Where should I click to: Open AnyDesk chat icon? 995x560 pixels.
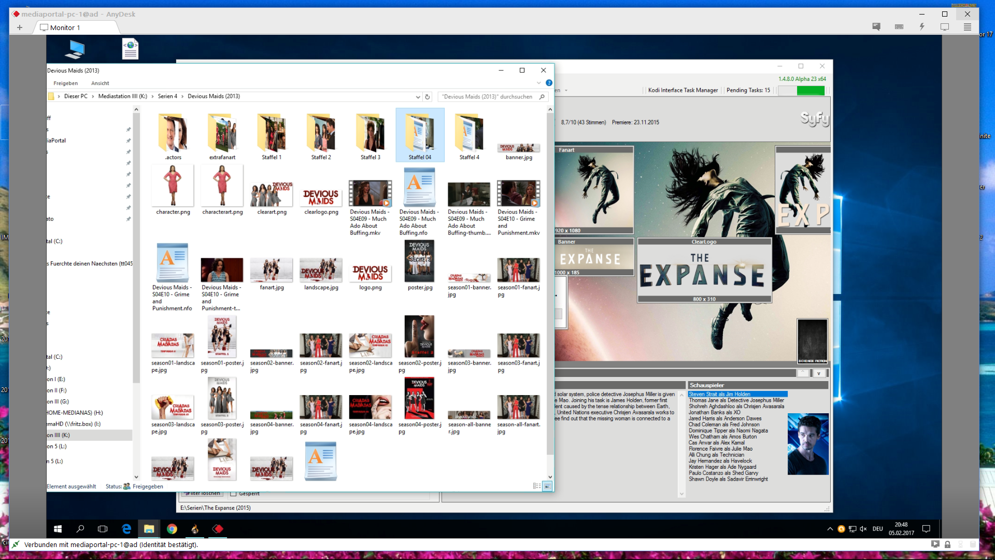(x=876, y=27)
